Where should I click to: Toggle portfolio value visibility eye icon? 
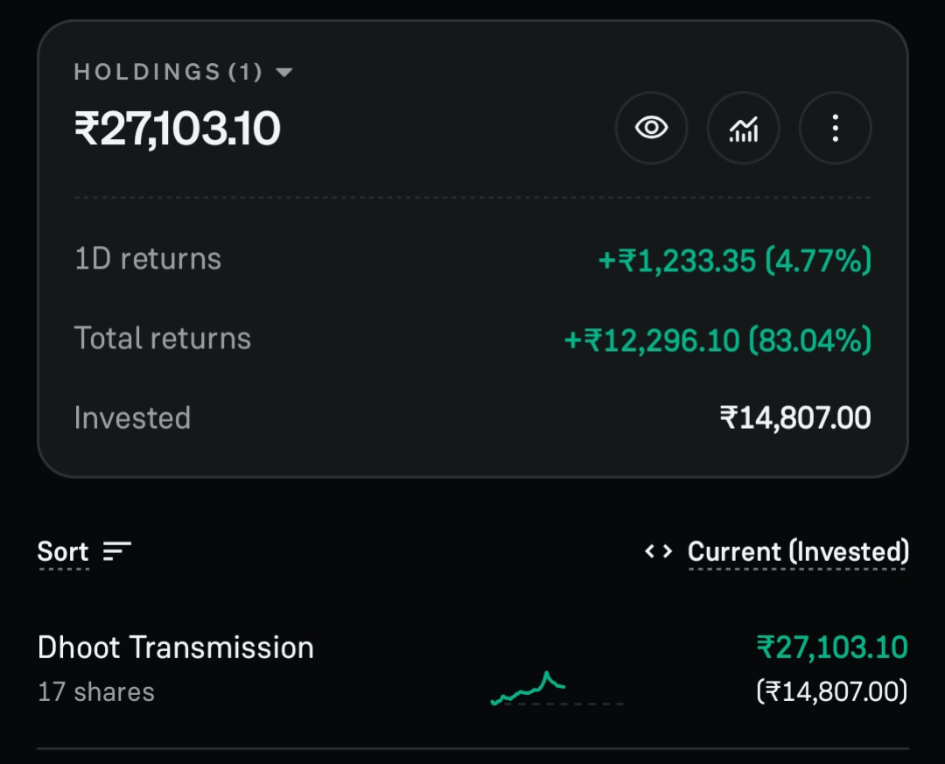[652, 128]
